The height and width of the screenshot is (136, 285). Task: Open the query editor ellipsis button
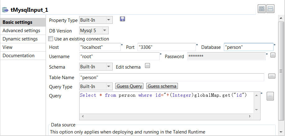tap(270, 96)
